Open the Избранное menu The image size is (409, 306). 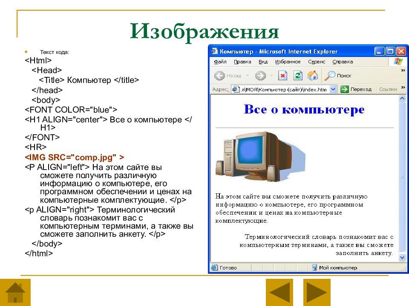click(x=288, y=62)
